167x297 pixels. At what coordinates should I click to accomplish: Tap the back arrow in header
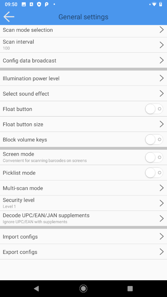point(9,17)
